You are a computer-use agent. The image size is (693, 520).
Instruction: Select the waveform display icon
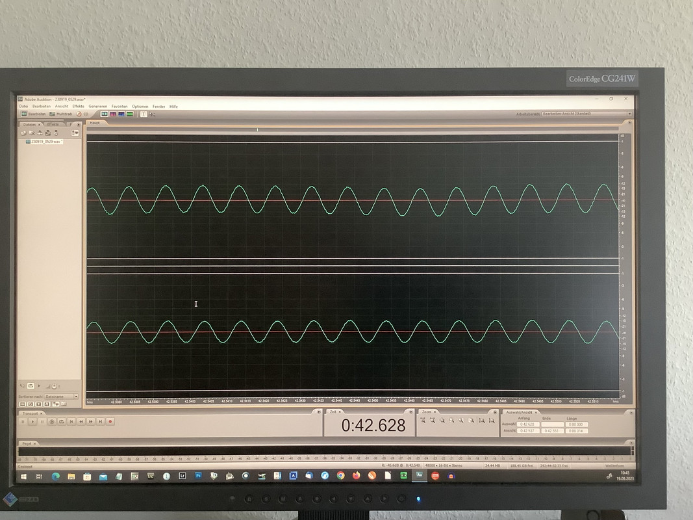tap(105, 114)
